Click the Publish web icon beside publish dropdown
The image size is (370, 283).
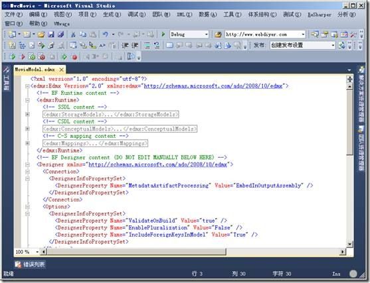click(x=341, y=45)
